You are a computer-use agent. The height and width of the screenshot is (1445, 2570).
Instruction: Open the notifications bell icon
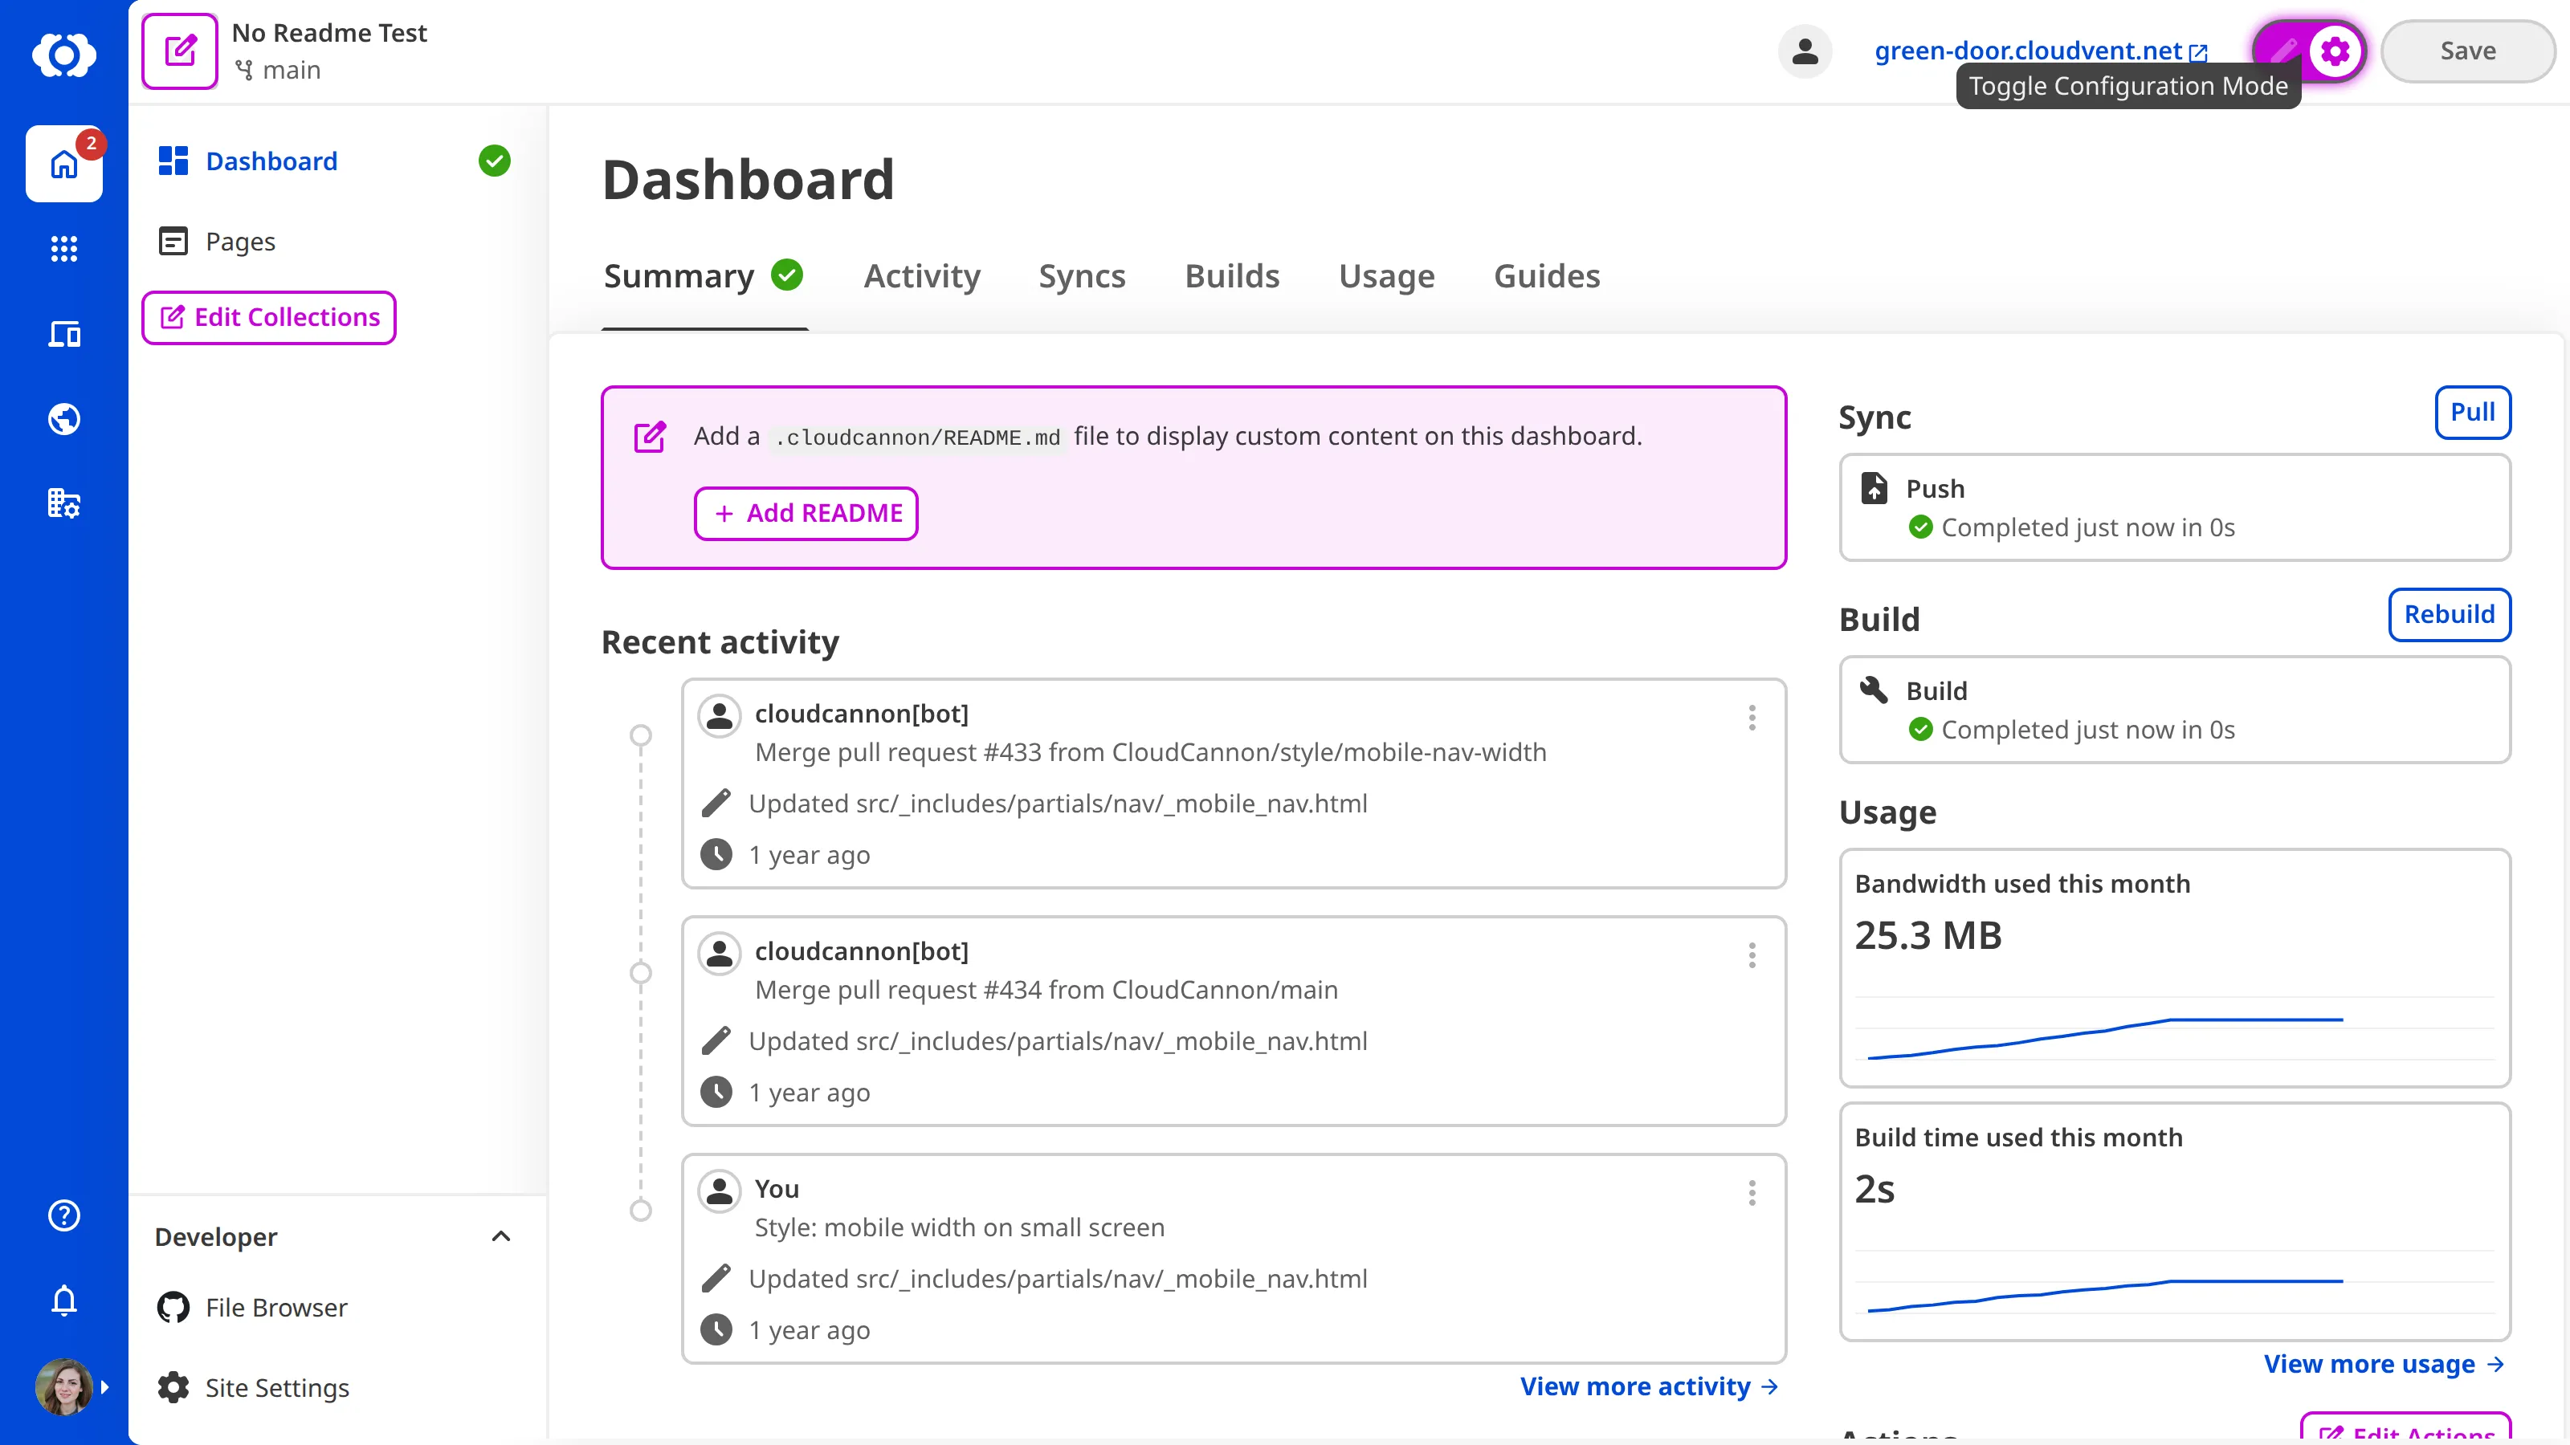(64, 1300)
